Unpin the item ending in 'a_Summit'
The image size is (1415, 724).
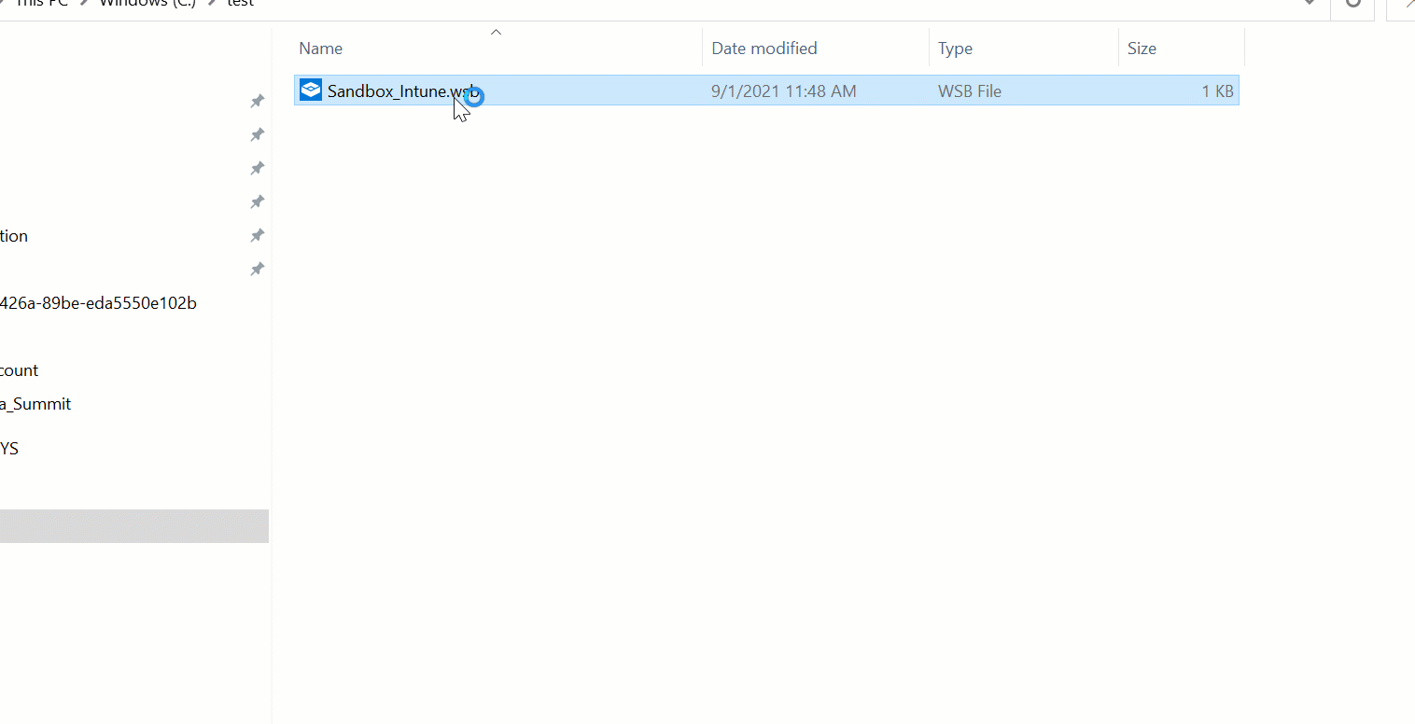tap(258, 403)
